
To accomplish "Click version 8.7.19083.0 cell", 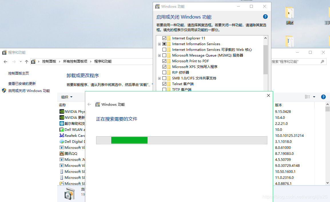I will [284, 154].
